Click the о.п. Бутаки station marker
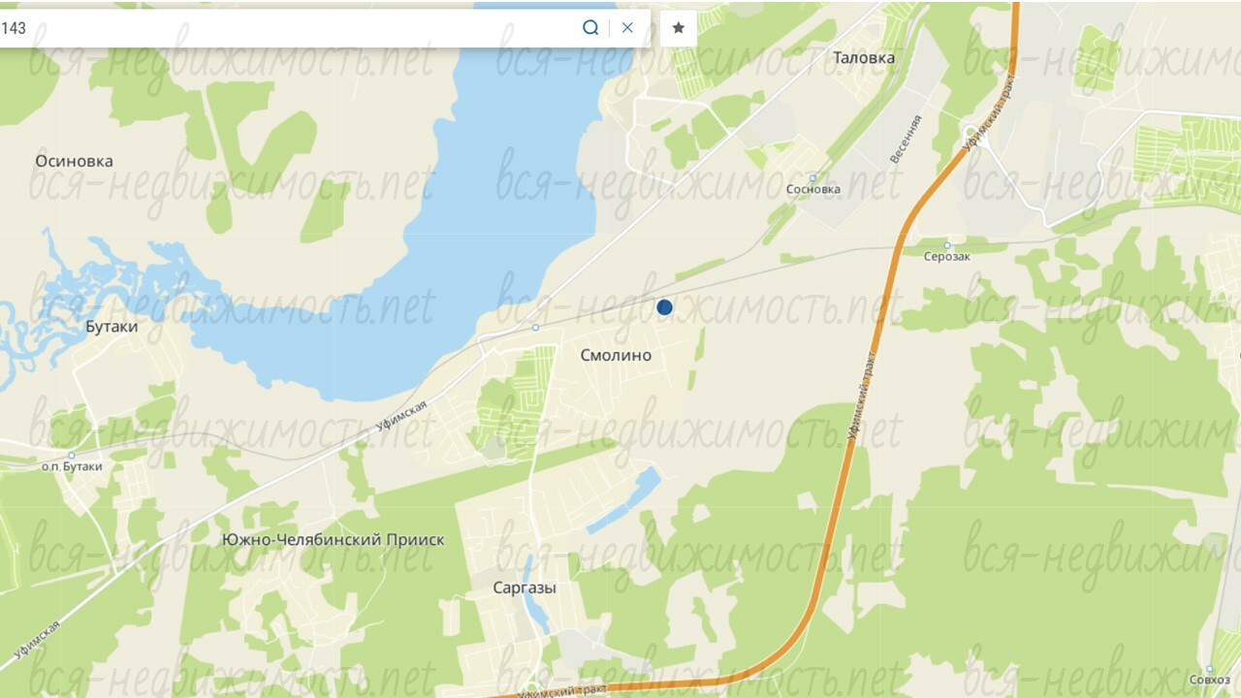Viewport: 1241px width, 698px height. (71, 455)
